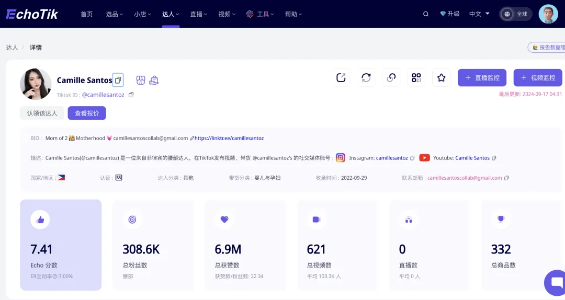Toggle the 全球 region switch
Screen dimensions: 565x300
516,14
